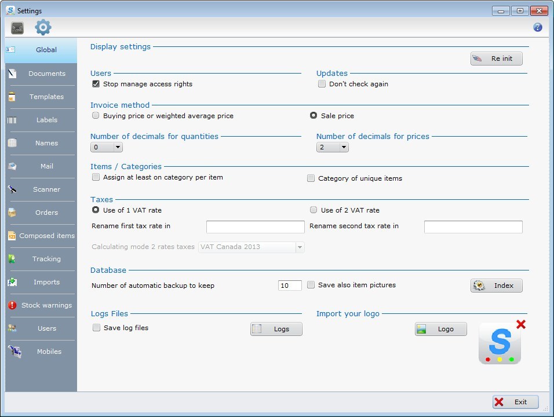The image size is (554, 417).
Task: Enable Save also item pictures
Action: [x=311, y=285]
